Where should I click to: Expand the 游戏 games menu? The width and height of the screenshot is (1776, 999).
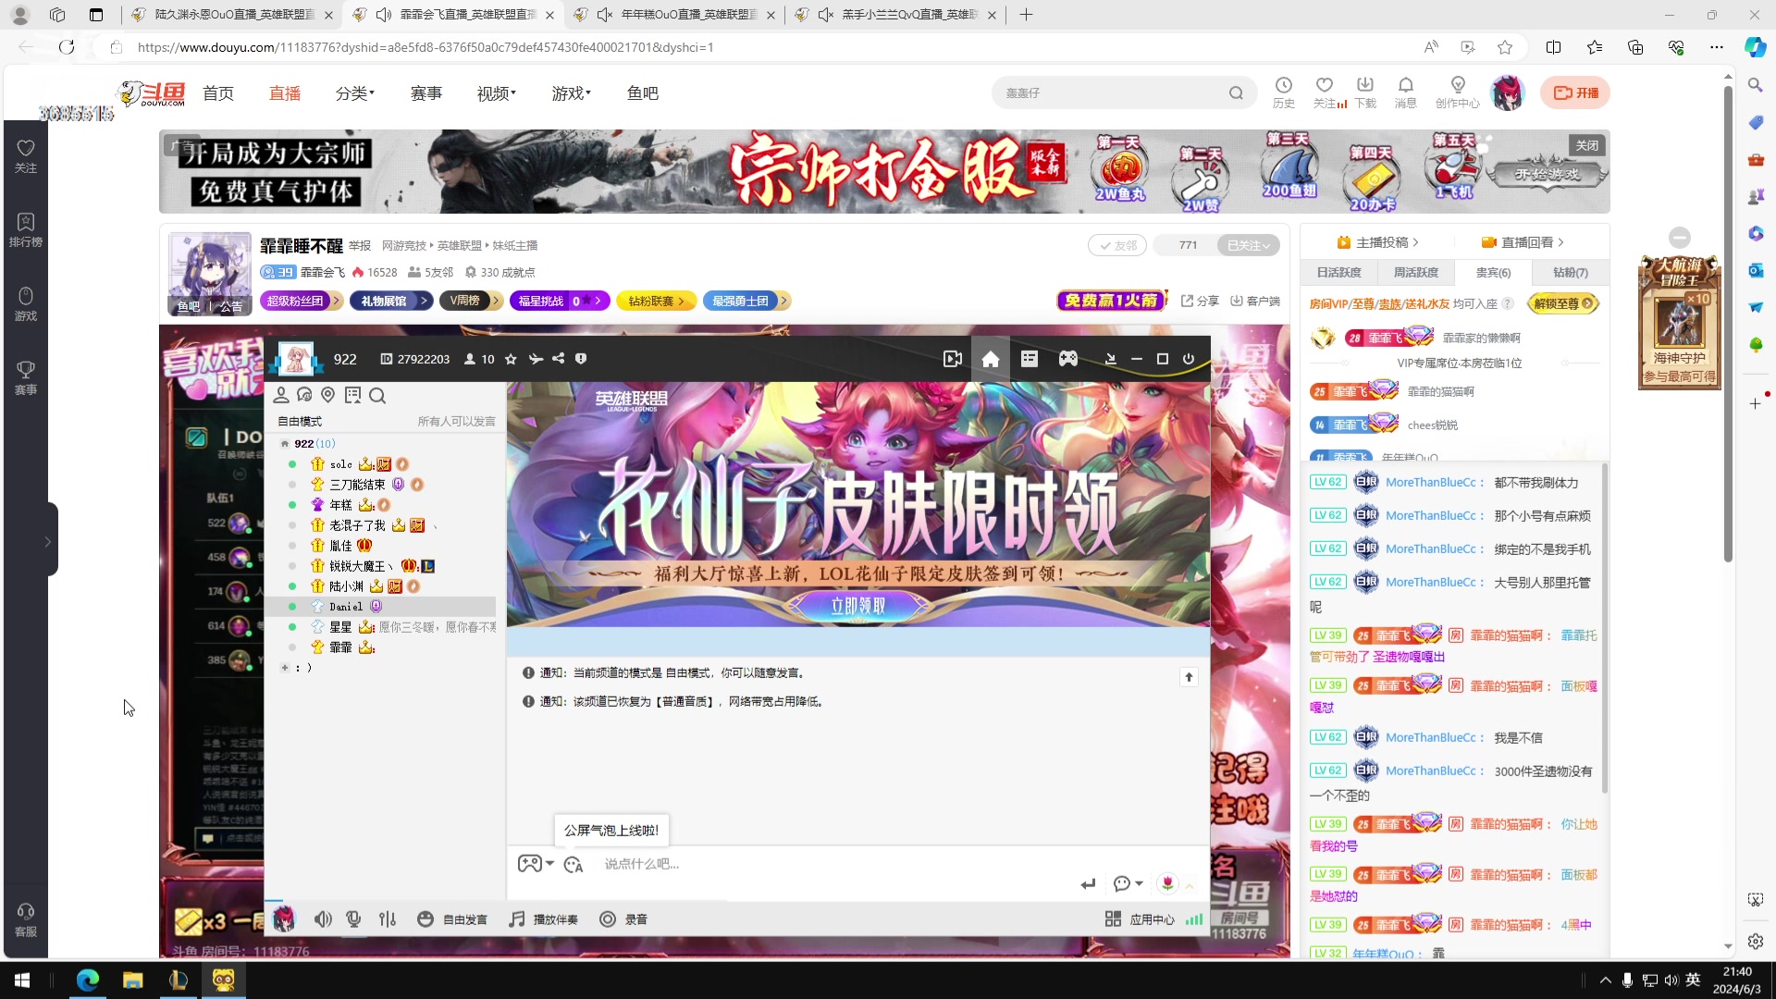(572, 93)
